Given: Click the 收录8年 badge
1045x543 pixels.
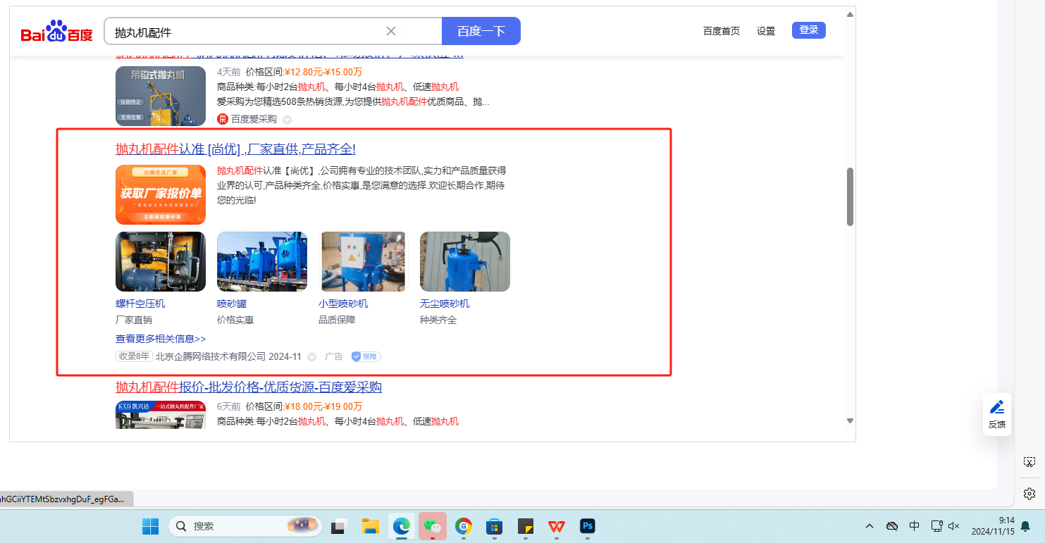Looking at the screenshot, I should 134,356.
